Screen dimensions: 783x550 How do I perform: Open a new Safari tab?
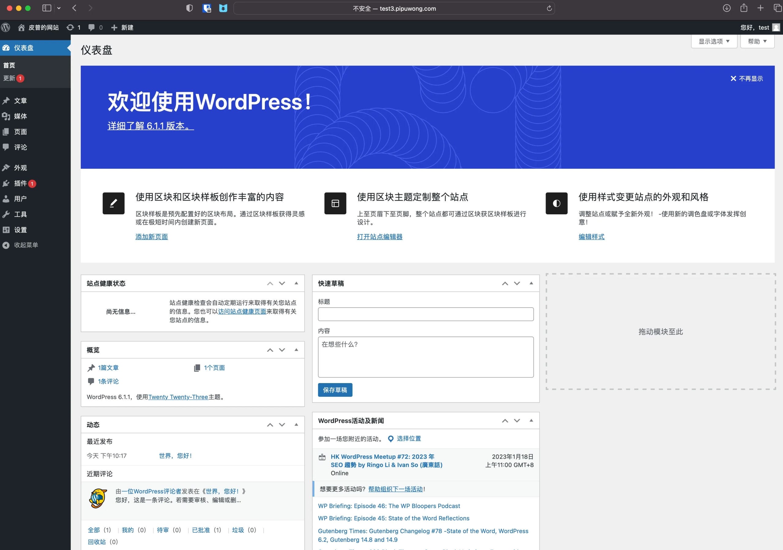(760, 8)
